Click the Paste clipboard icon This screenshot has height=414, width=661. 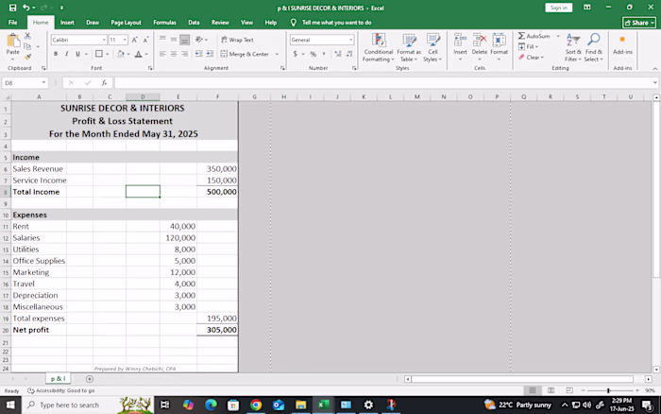pyautogui.click(x=13, y=41)
